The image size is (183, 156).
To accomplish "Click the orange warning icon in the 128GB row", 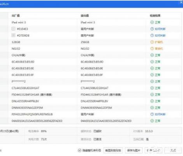I will tap(152, 42).
